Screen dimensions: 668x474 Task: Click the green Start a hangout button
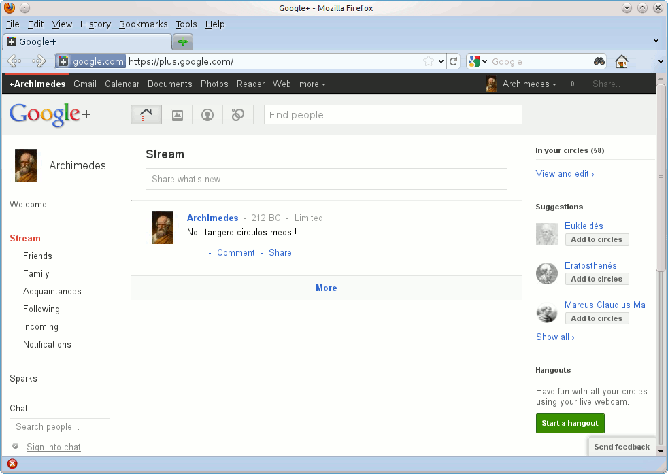[x=570, y=423]
